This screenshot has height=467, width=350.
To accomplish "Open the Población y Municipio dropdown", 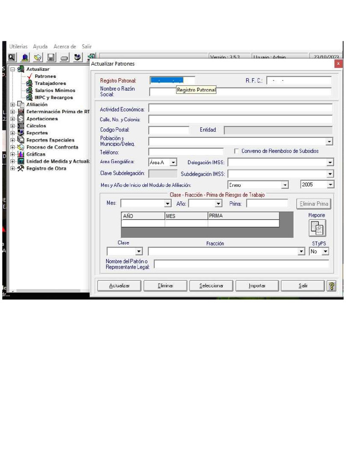I will click(x=329, y=142).
